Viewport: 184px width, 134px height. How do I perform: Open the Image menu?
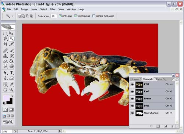[x=24, y=9]
